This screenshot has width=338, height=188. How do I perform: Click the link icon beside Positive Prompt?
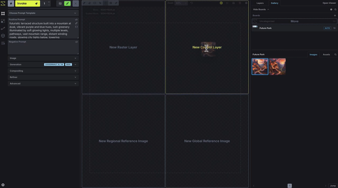coord(76,23)
